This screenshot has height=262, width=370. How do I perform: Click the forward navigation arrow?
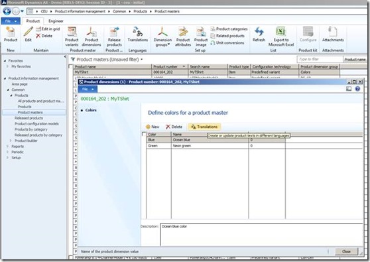[x=15, y=11]
